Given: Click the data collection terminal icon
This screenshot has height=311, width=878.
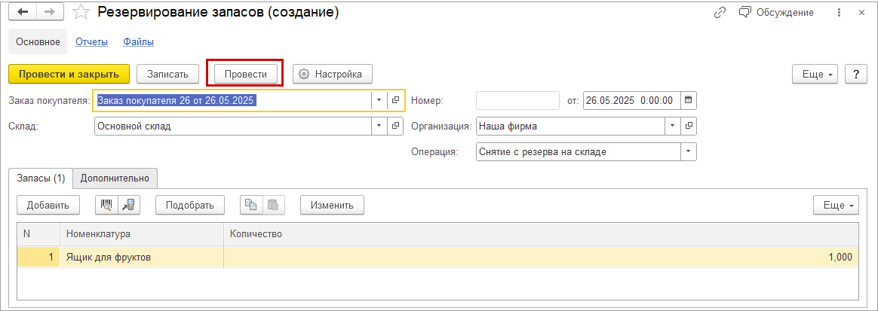Looking at the screenshot, I should [x=128, y=205].
